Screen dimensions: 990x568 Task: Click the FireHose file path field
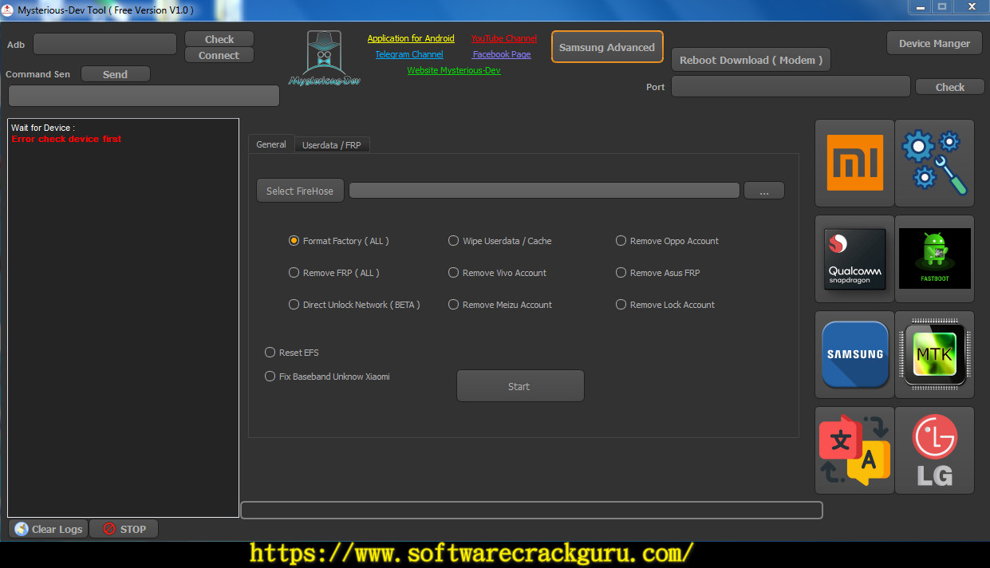click(544, 191)
